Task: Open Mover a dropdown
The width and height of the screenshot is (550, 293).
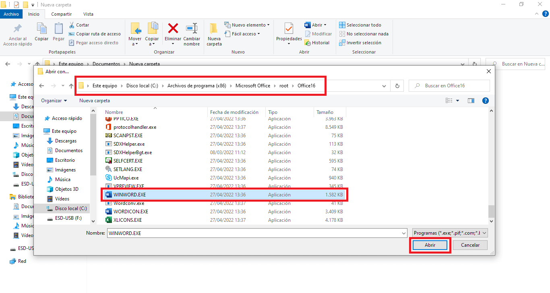Action: (x=135, y=41)
